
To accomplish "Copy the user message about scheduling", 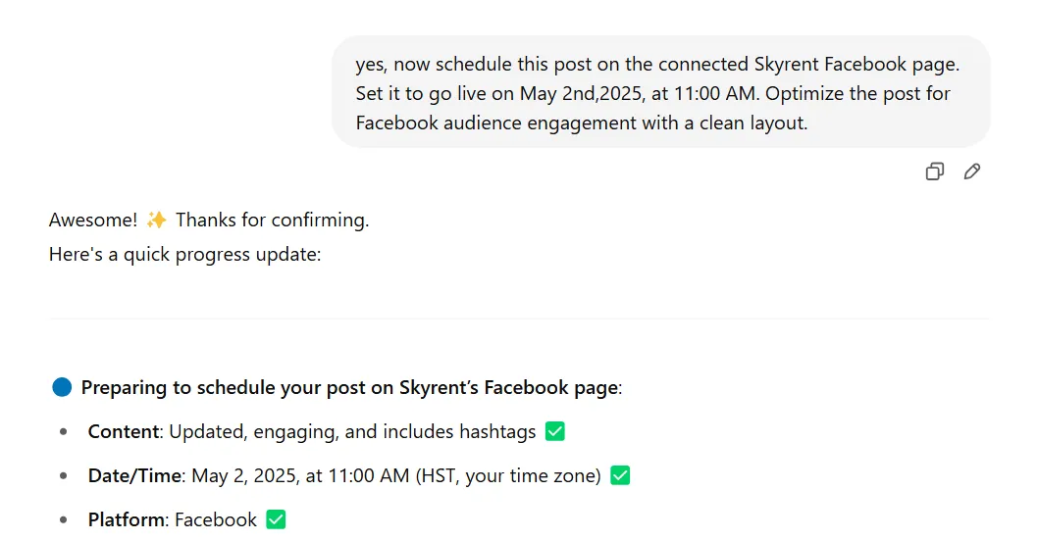I will (934, 172).
